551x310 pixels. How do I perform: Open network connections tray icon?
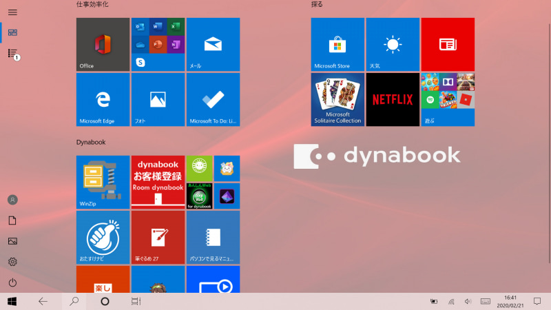coord(451,302)
